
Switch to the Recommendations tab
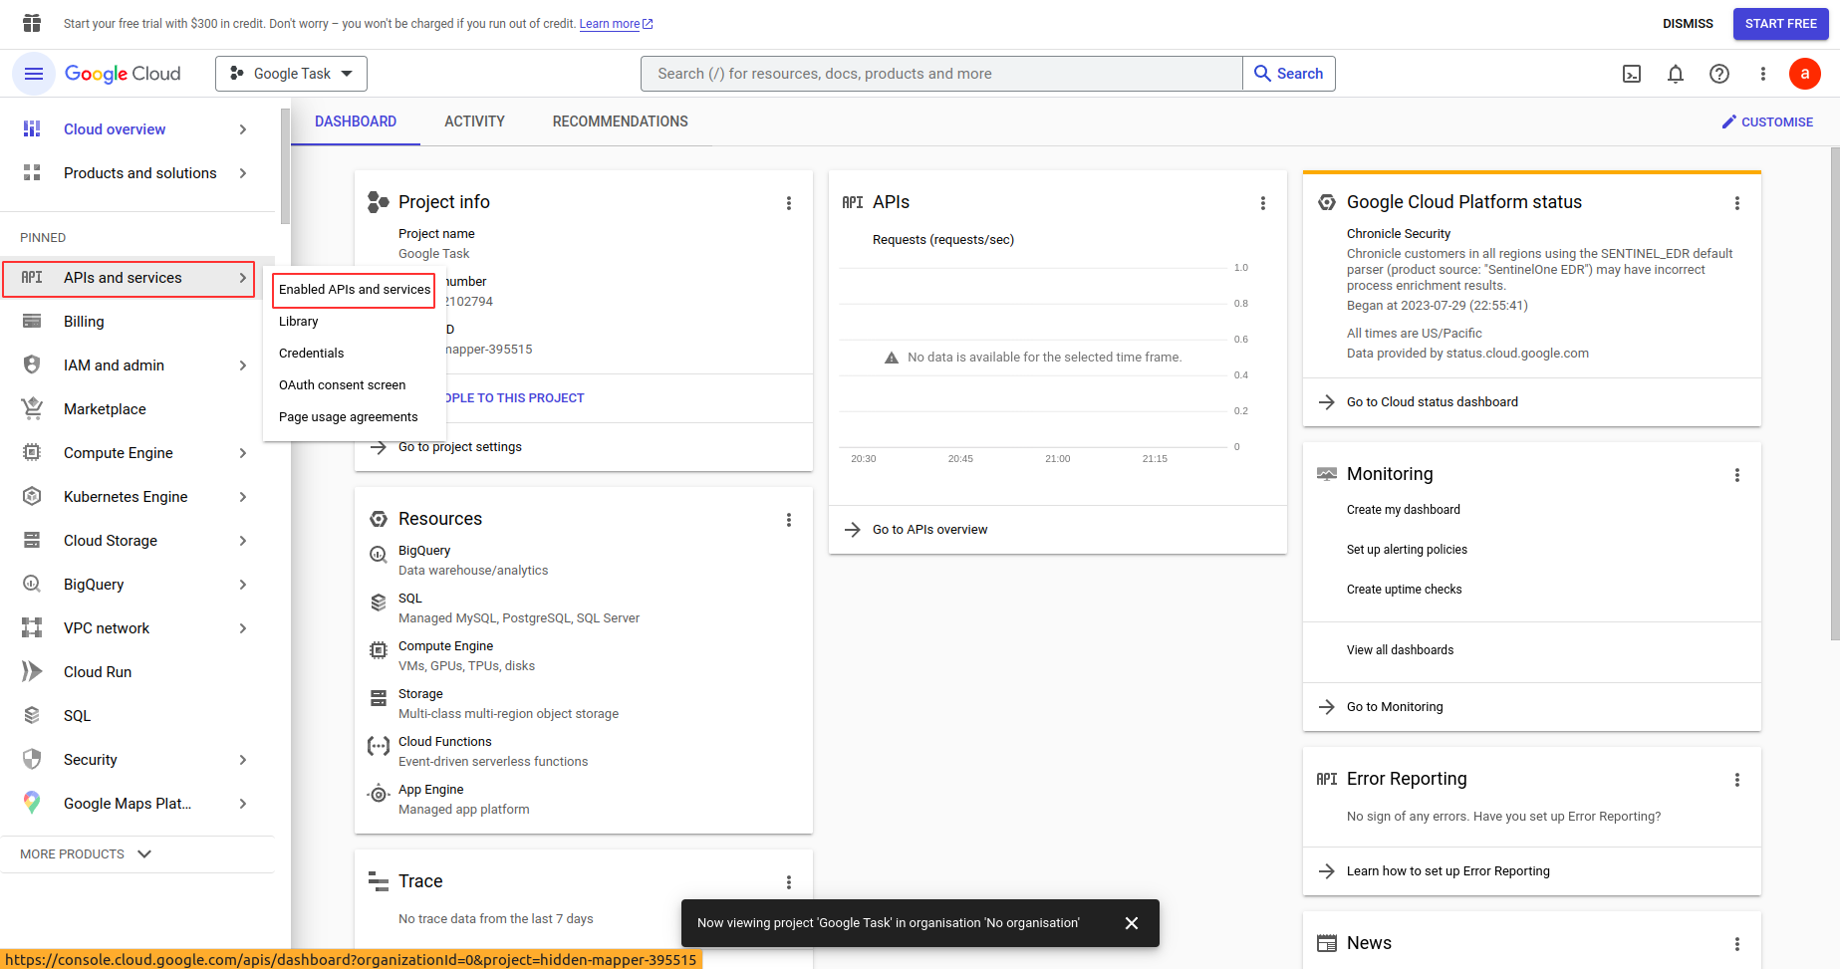click(620, 121)
